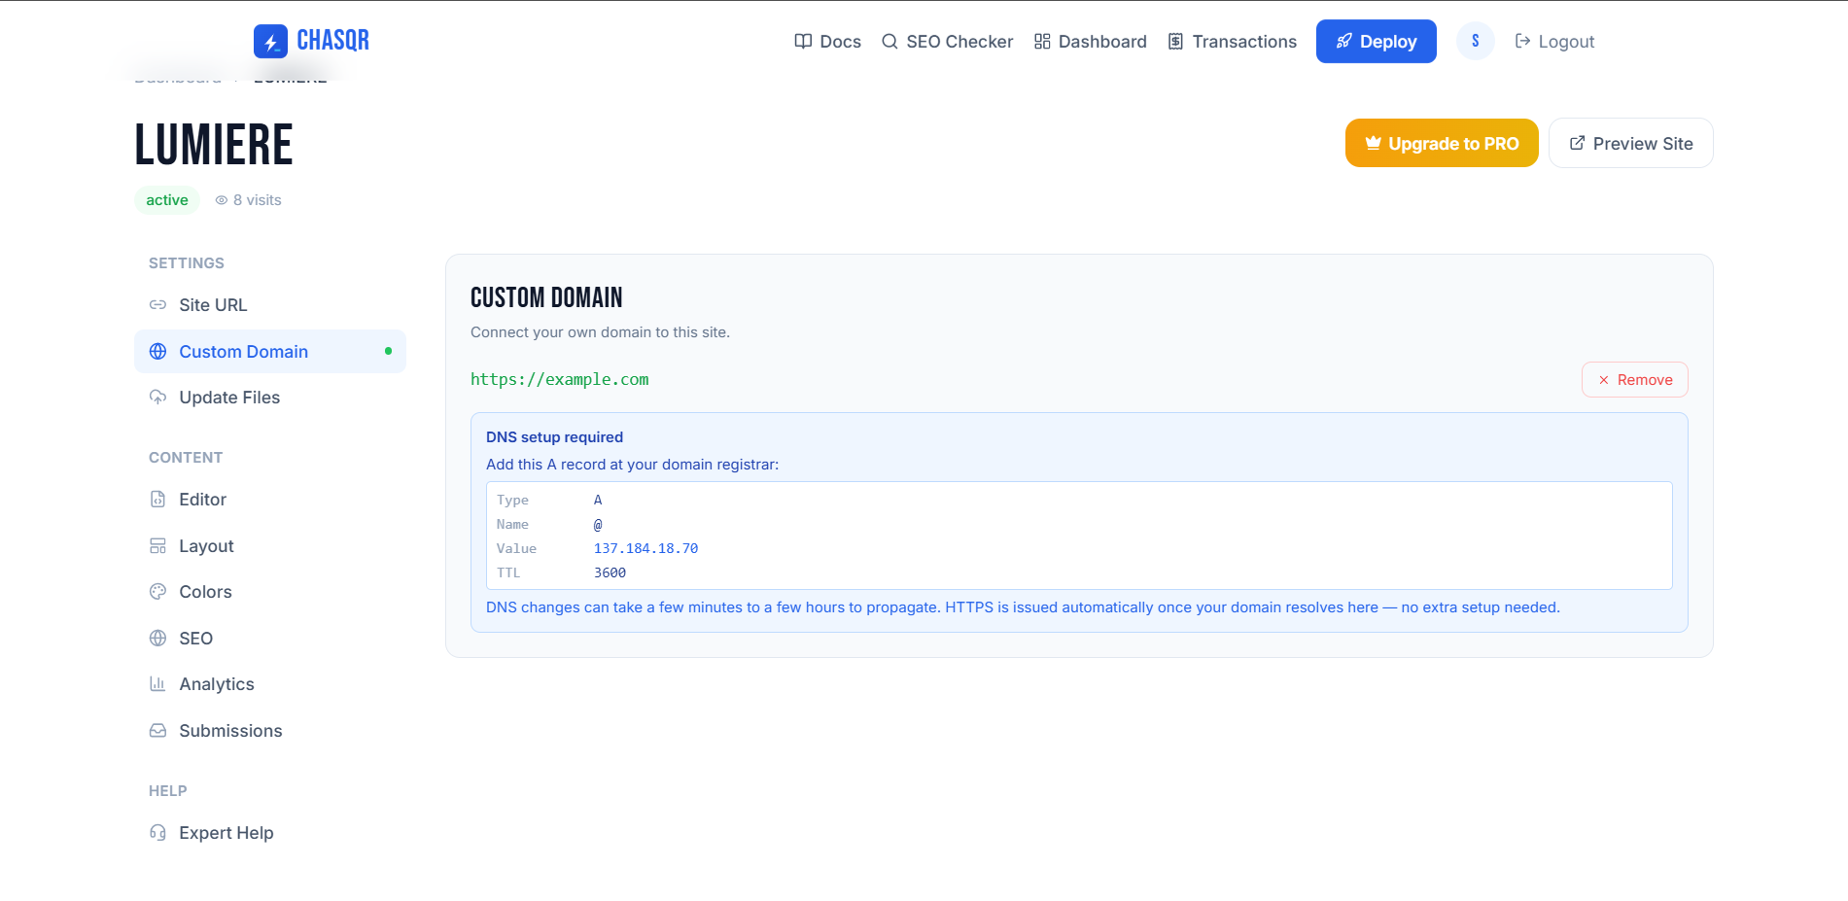
Task: Click the IP value 137.184.18.70
Action: click(645, 548)
